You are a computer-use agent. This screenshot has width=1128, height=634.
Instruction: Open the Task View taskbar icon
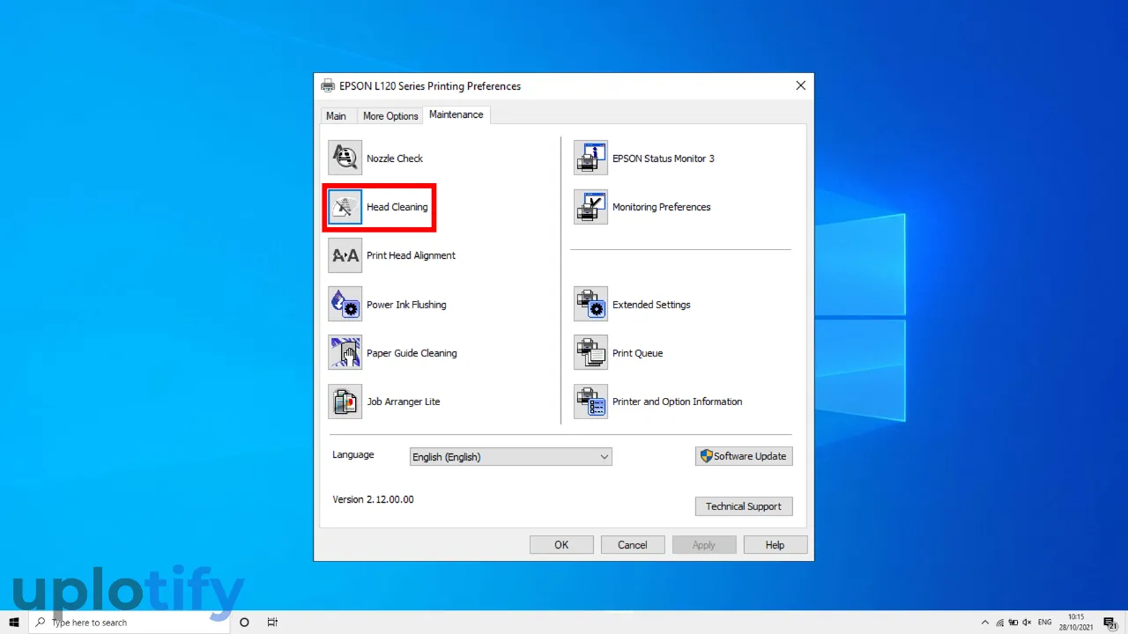click(x=272, y=622)
